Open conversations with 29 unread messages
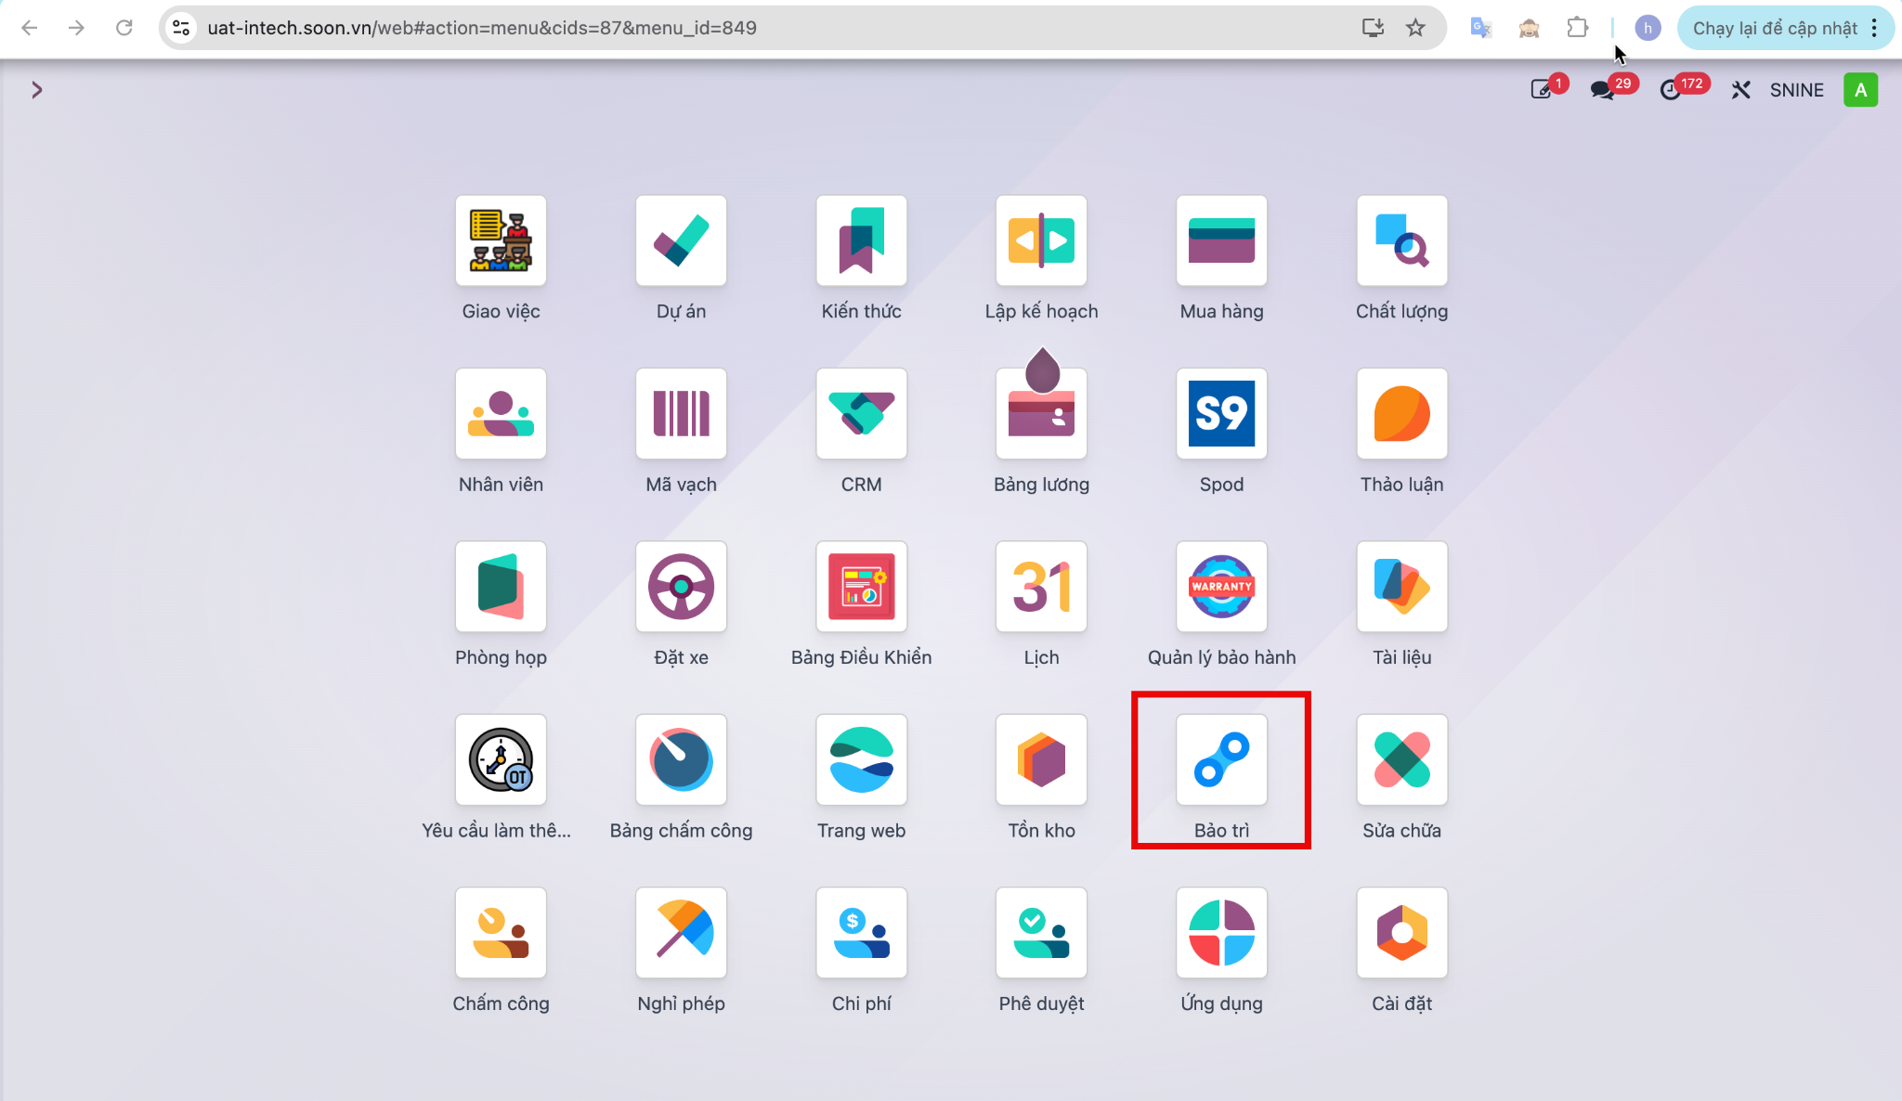Image resolution: width=1902 pixels, height=1101 pixels. 1602,90
